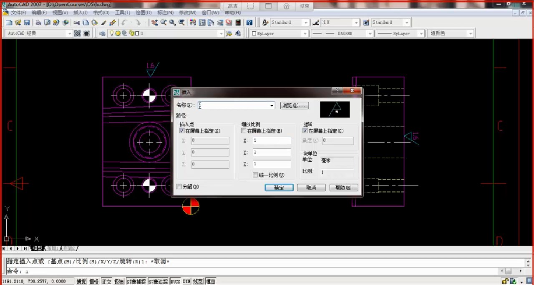
Task: Open the Layer Properties Manager icon
Action: coord(102,33)
